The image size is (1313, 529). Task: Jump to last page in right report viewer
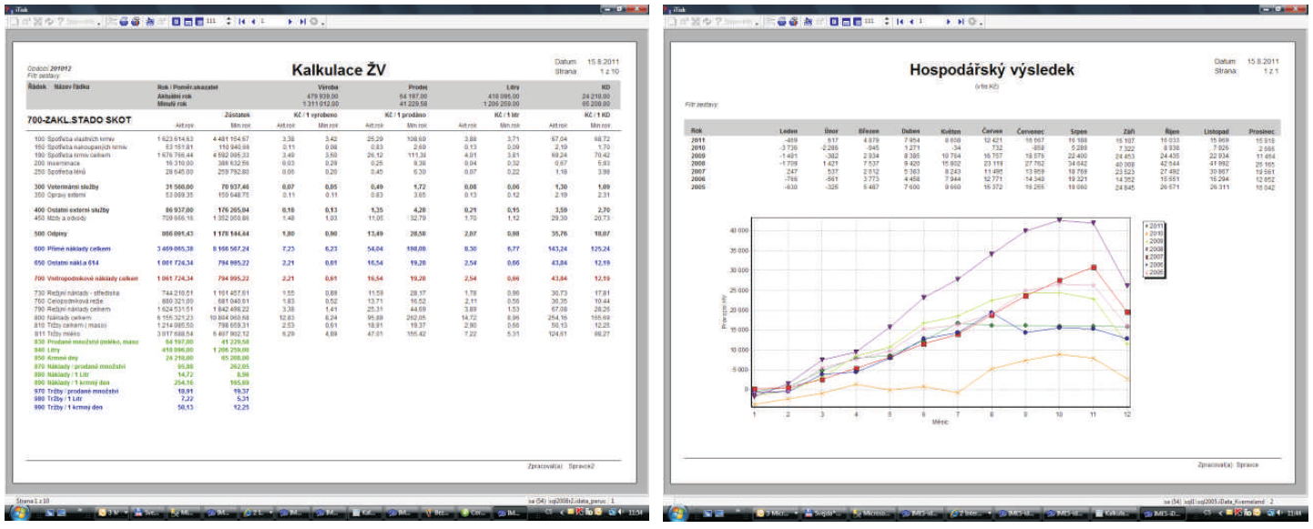click(x=959, y=20)
